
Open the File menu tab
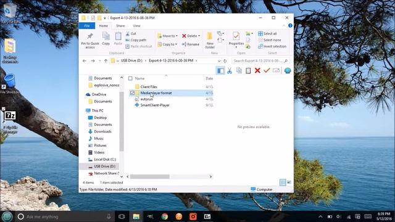click(x=87, y=26)
